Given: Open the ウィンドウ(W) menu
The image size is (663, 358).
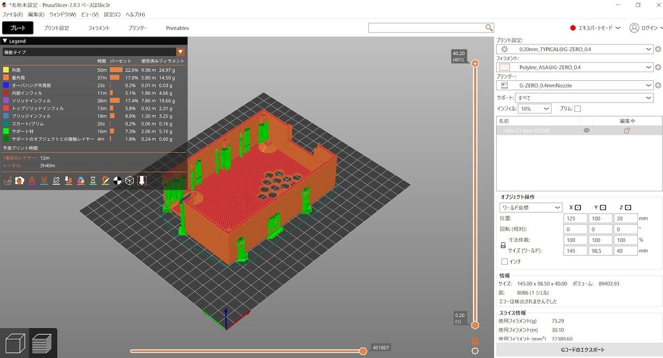Looking at the screenshot, I should [63, 15].
